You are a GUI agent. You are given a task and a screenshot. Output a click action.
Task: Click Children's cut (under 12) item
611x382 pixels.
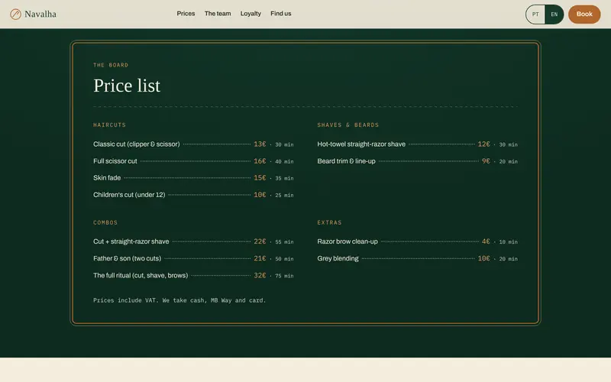click(x=129, y=195)
